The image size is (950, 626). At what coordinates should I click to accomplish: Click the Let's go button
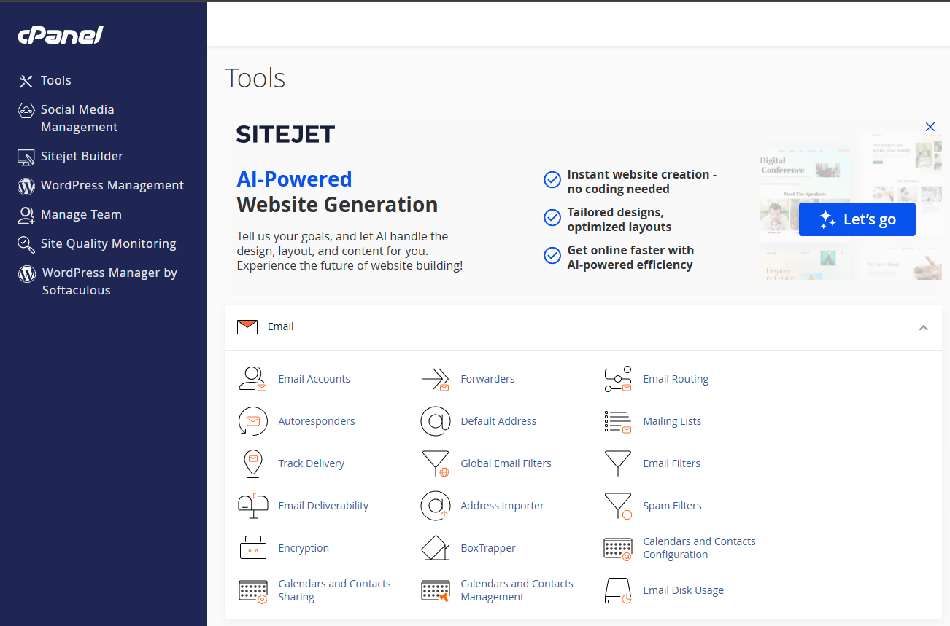857,219
